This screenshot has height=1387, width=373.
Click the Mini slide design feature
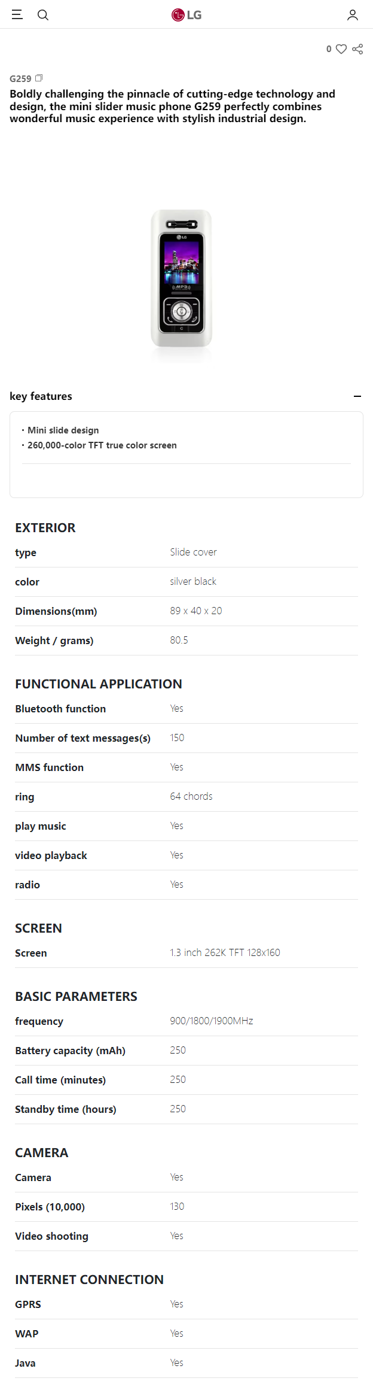(x=63, y=430)
